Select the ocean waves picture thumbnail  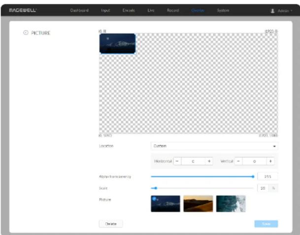[x=231, y=204]
